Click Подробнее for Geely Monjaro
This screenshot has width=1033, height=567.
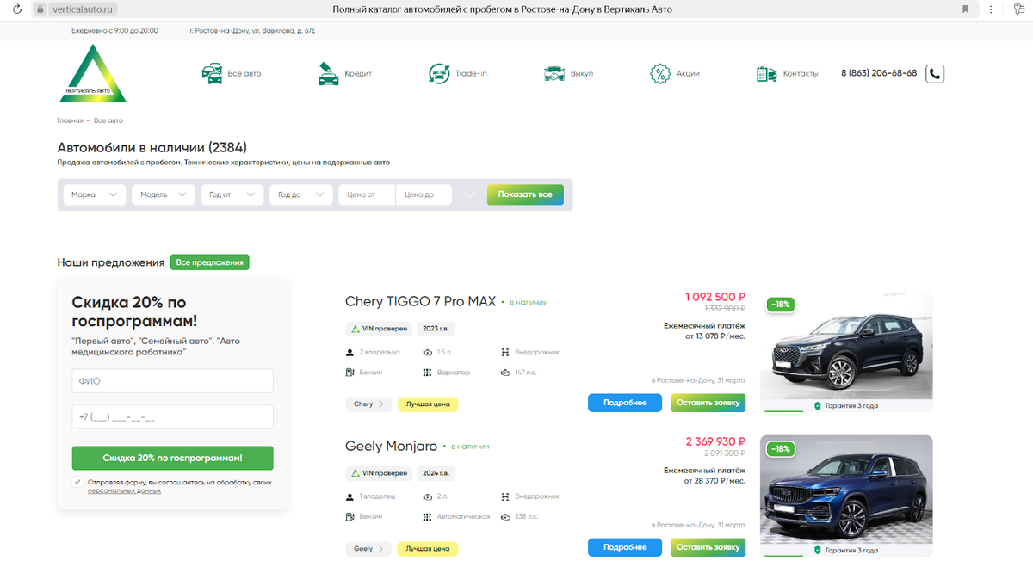[x=625, y=547]
